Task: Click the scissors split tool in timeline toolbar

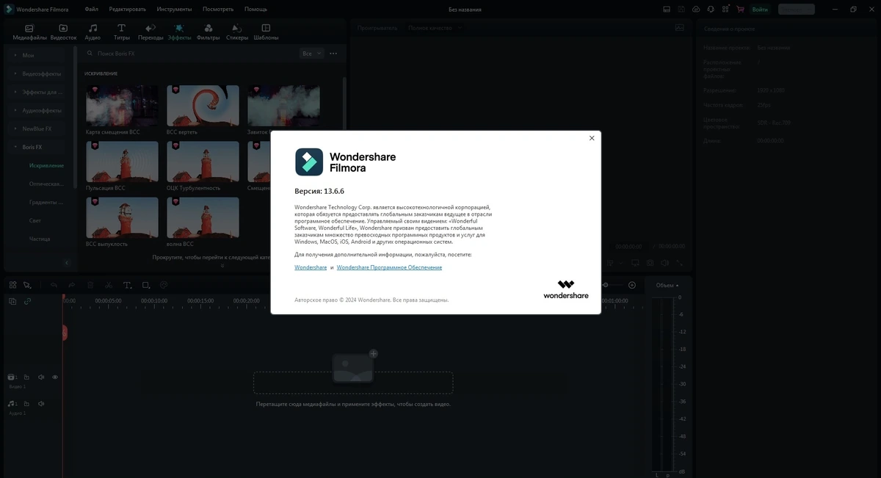Action: point(109,285)
